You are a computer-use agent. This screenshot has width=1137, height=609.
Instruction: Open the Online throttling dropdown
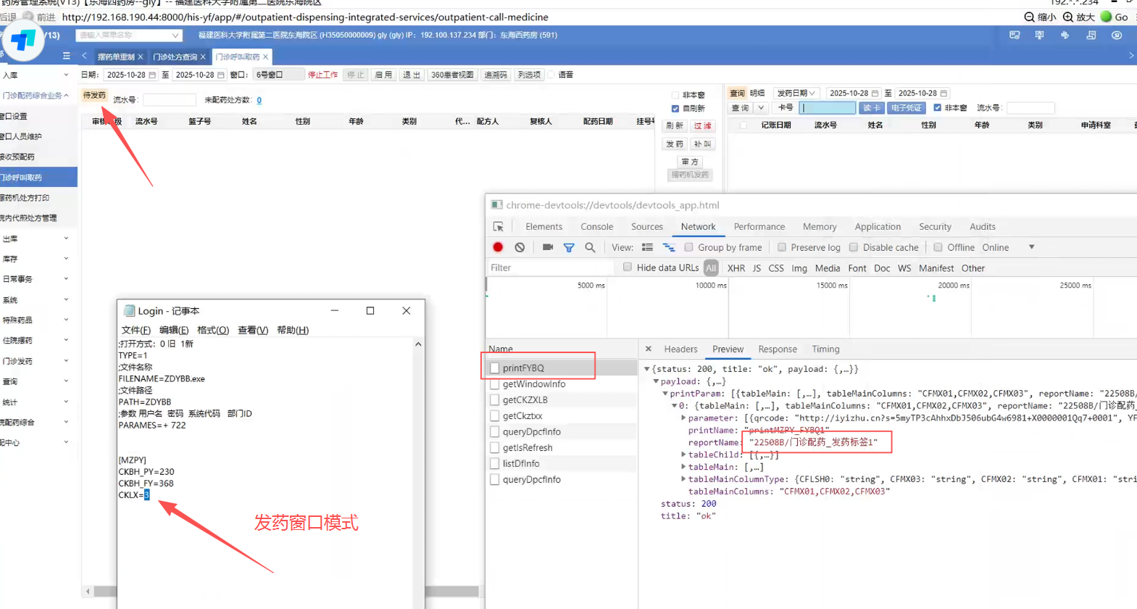[1031, 247]
